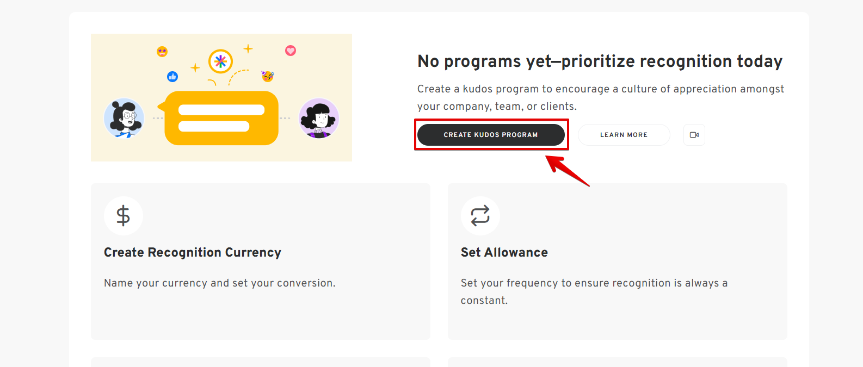This screenshot has width=863, height=367.
Task: Open the Learn More link
Action: [x=624, y=135]
